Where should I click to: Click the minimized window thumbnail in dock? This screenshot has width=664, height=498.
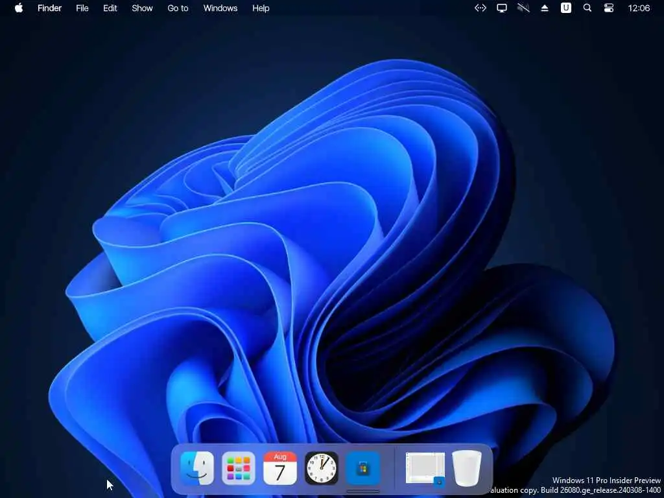[425, 468]
